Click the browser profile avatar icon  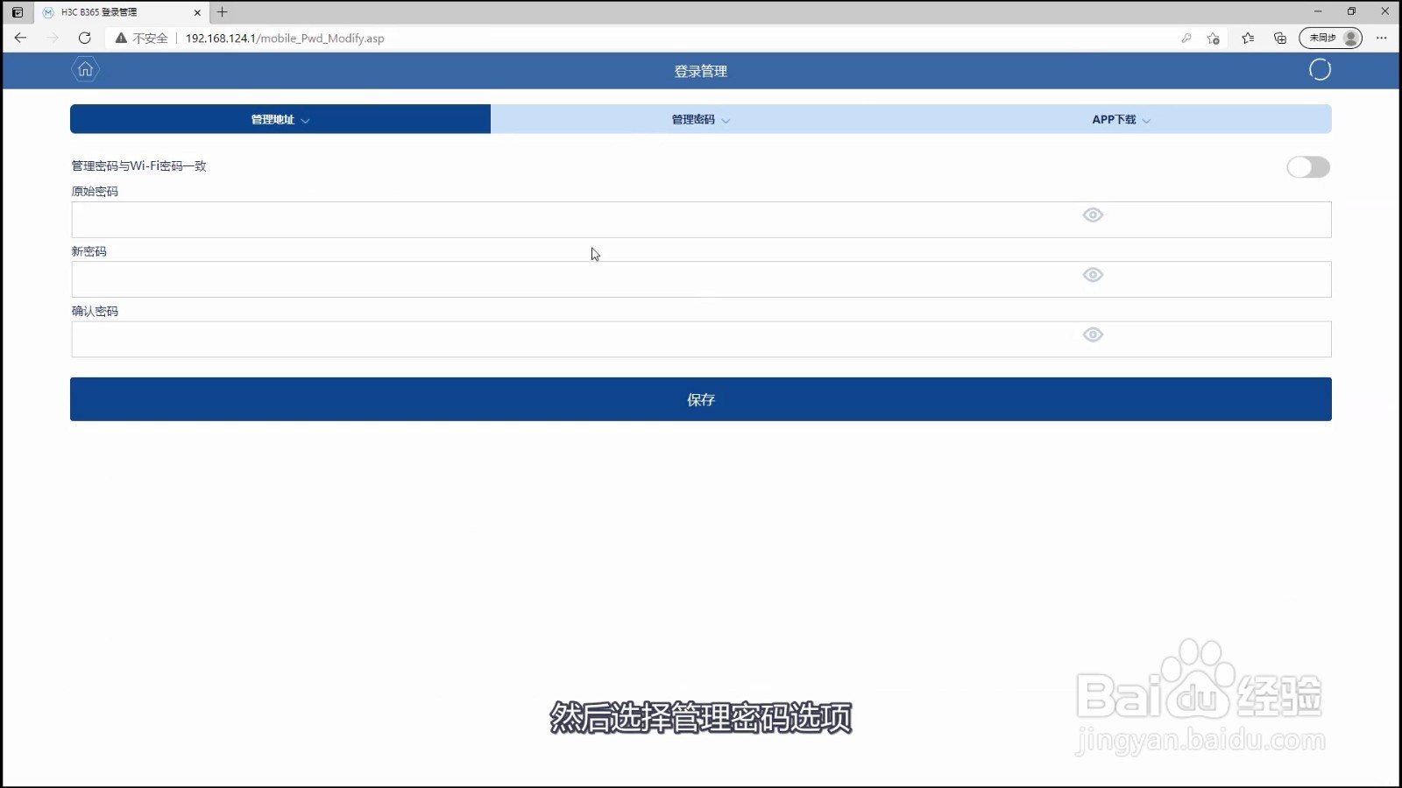click(1350, 38)
